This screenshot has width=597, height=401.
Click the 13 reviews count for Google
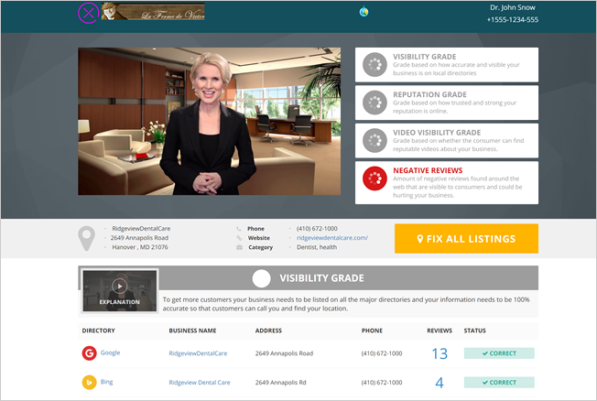tap(439, 353)
